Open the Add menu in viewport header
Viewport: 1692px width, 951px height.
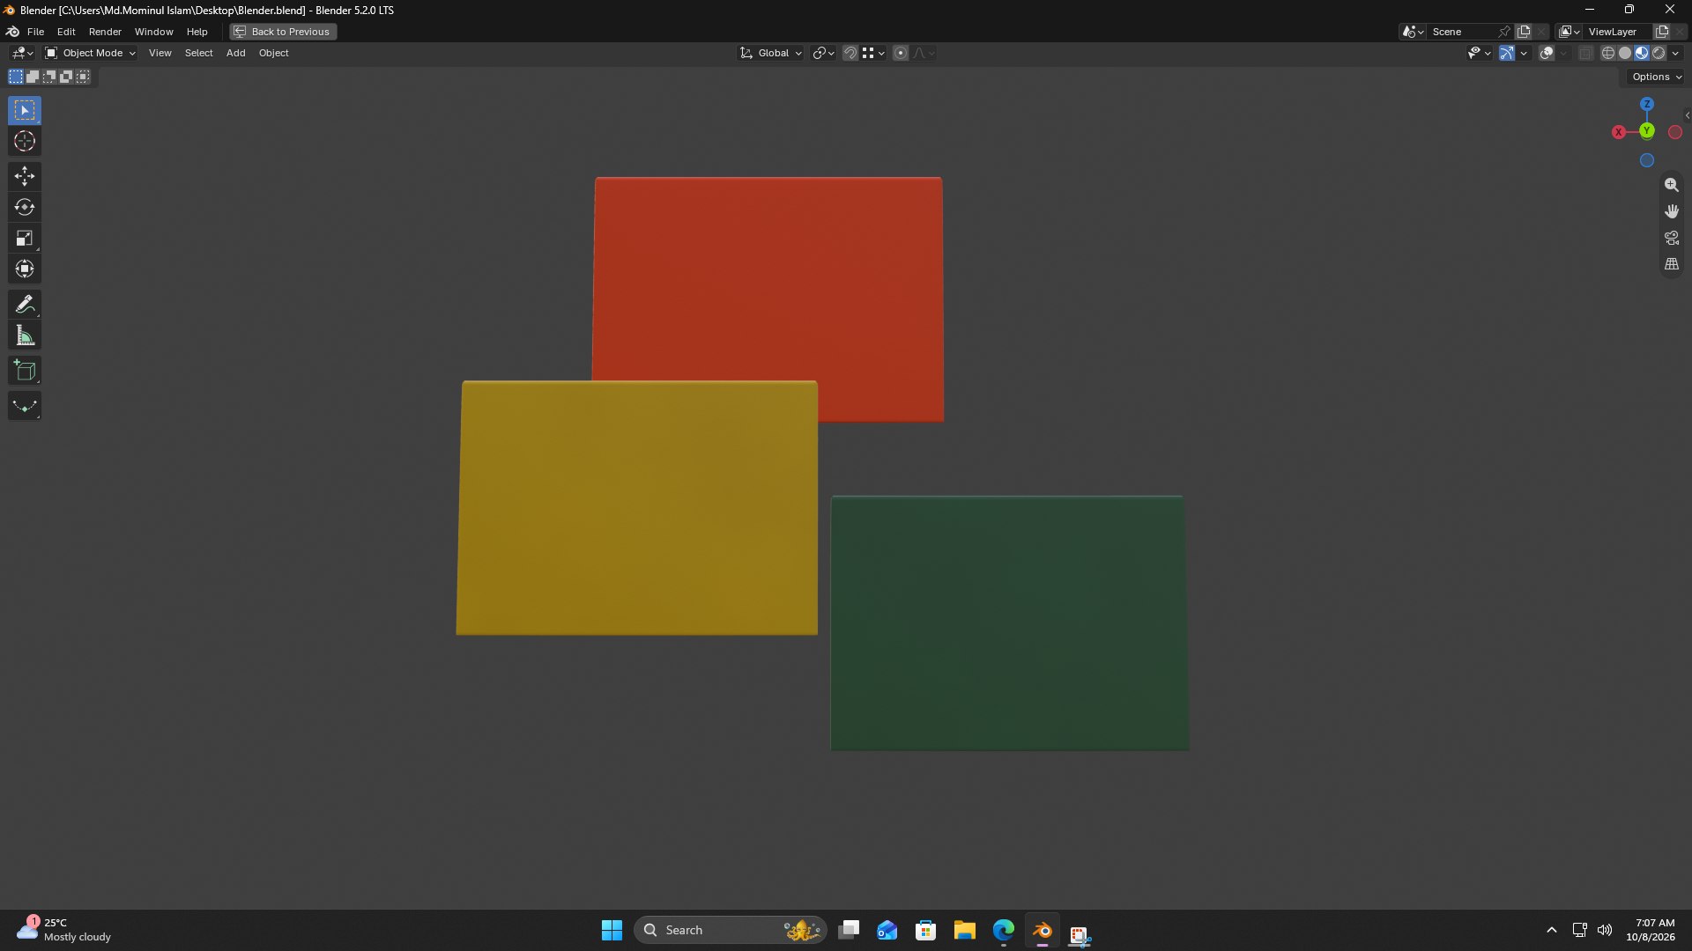click(235, 53)
